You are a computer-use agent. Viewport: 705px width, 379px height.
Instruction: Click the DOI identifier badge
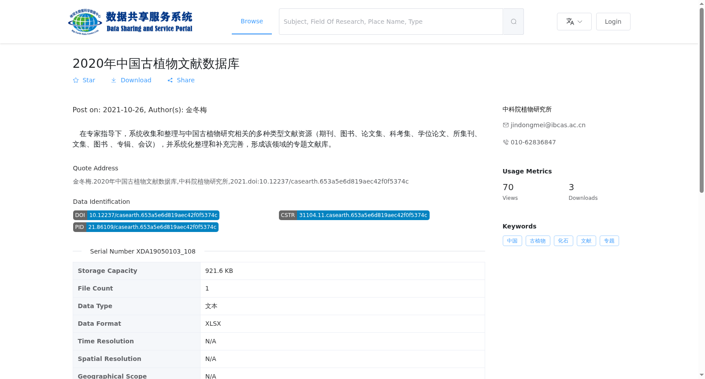pos(146,215)
